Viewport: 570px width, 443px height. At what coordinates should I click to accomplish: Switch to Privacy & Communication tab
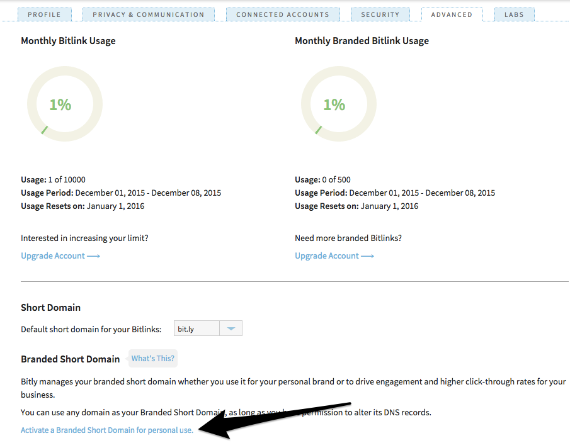pos(148,14)
